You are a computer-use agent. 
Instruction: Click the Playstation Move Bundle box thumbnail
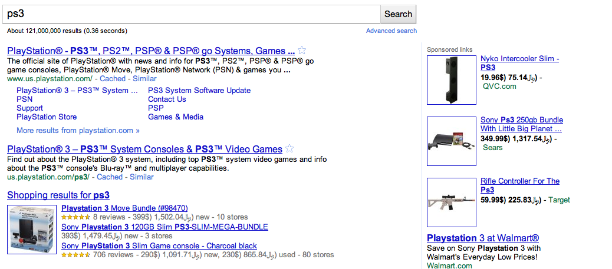click(32, 230)
